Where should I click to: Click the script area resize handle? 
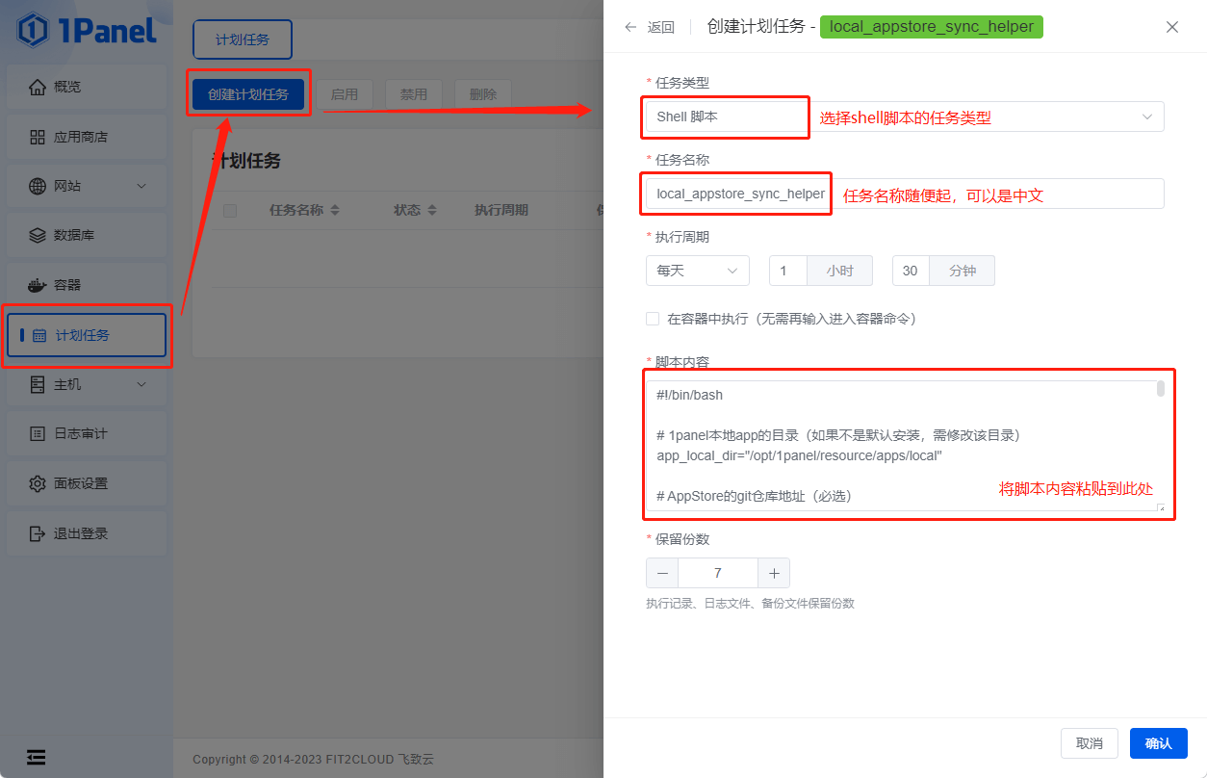(1161, 507)
